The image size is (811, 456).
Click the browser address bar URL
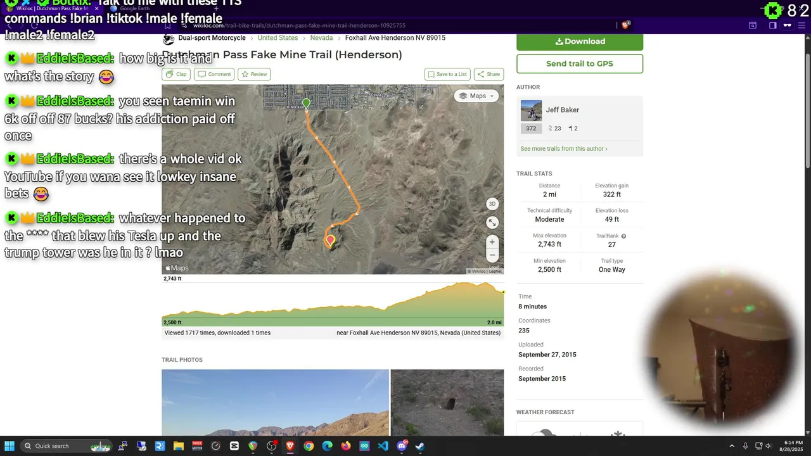click(299, 25)
